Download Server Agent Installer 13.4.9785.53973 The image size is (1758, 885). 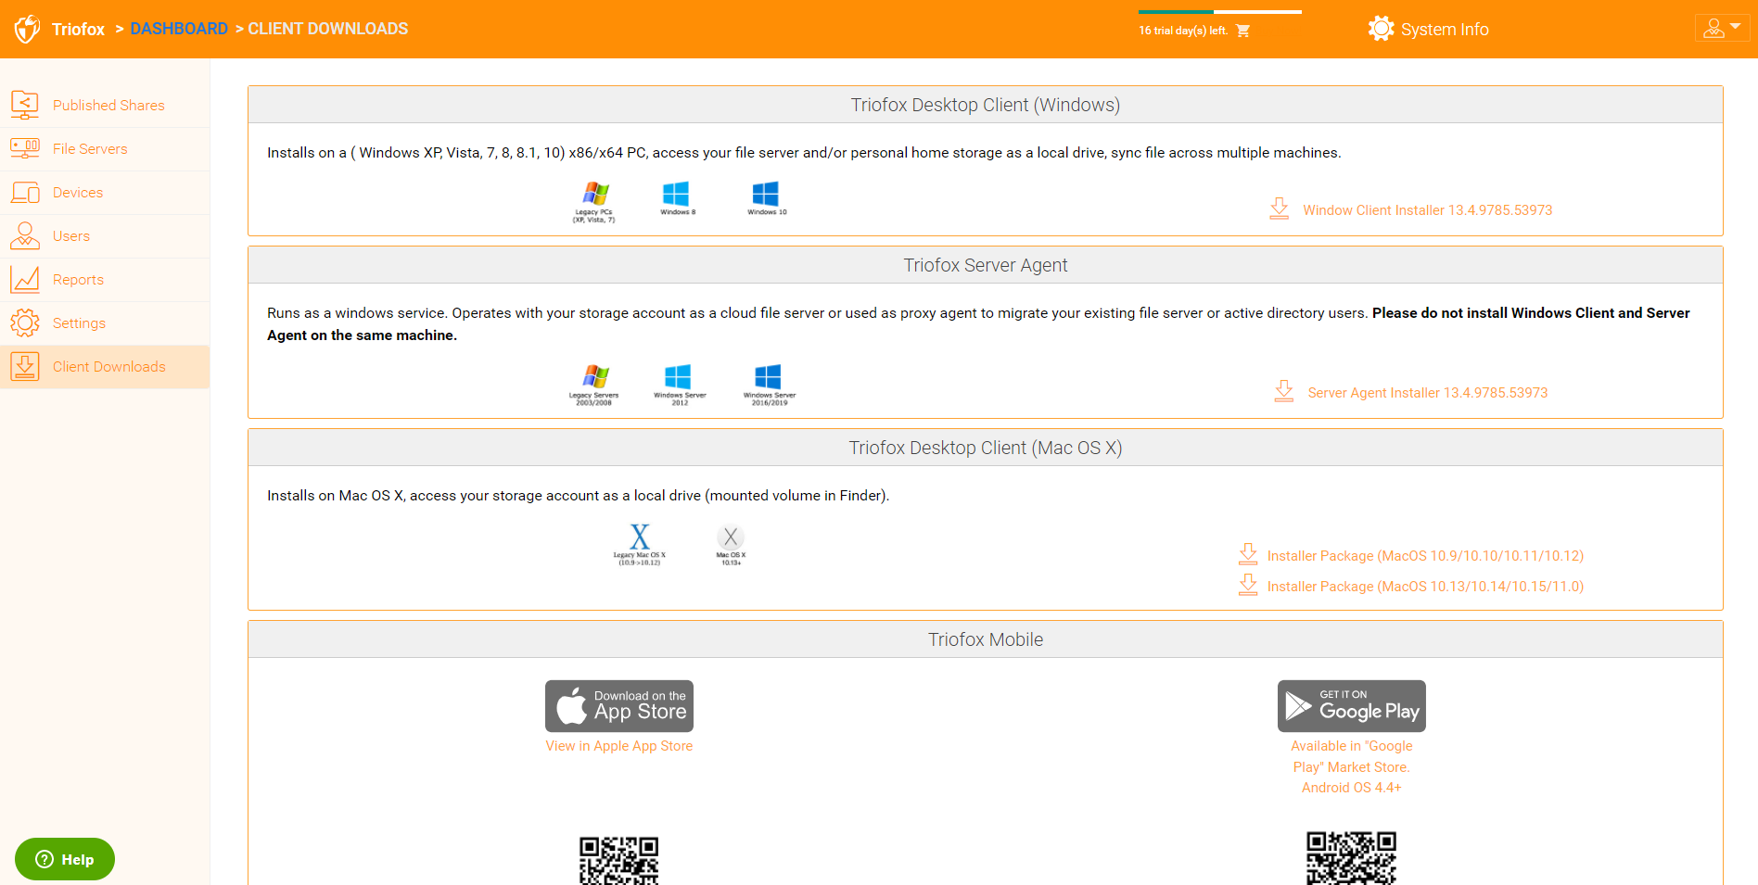pos(1427,393)
